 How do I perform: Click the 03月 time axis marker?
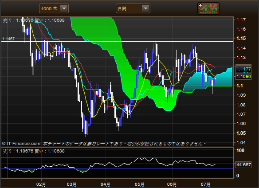coord(72,184)
